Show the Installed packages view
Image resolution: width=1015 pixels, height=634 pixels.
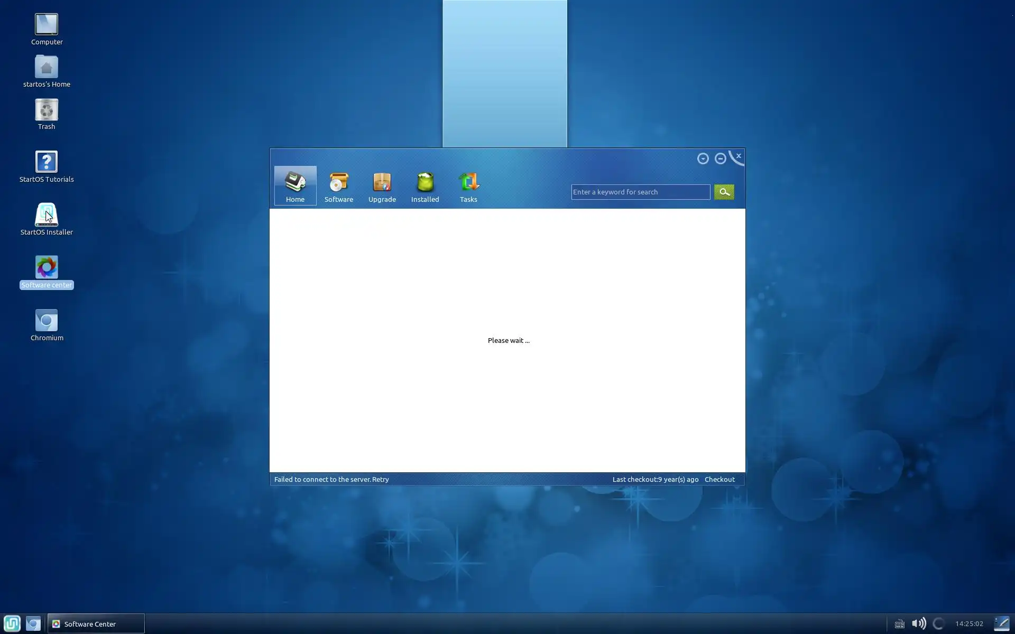pyautogui.click(x=425, y=186)
